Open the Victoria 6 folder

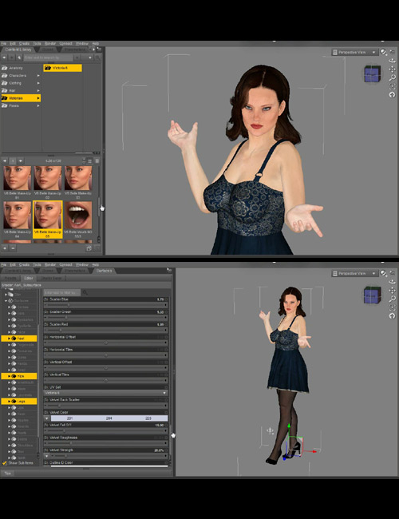62,68
